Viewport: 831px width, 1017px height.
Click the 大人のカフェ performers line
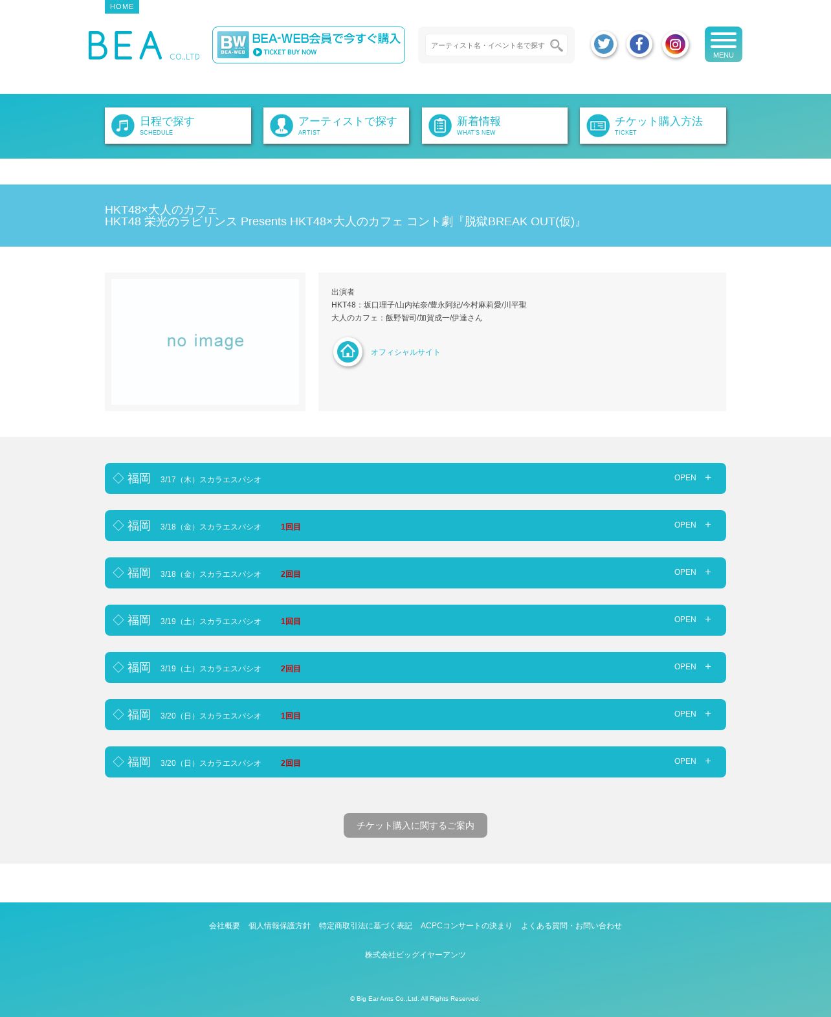[x=407, y=318]
